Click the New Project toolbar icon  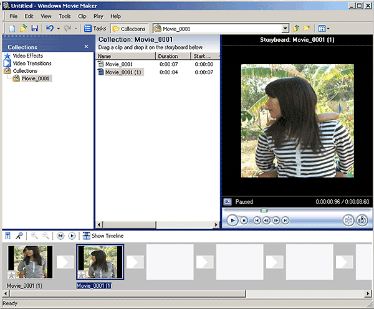[x=12, y=29]
